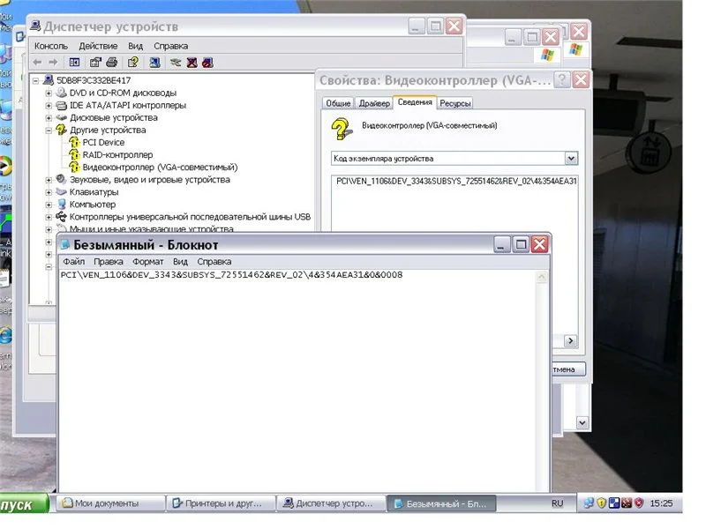Expand Звуковые, видео и игровые устройства
The width and height of the screenshot is (706, 529).
click(x=49, y=180)
